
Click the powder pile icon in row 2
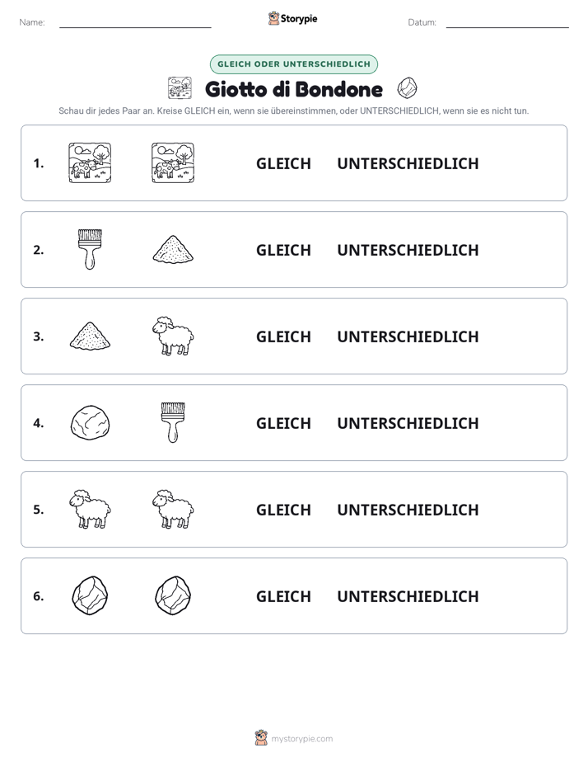tap(173, 249)
